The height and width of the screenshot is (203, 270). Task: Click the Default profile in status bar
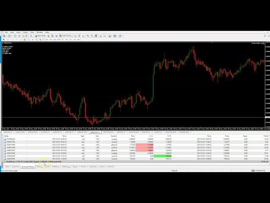pyautogui.click(x=175, y=170)
